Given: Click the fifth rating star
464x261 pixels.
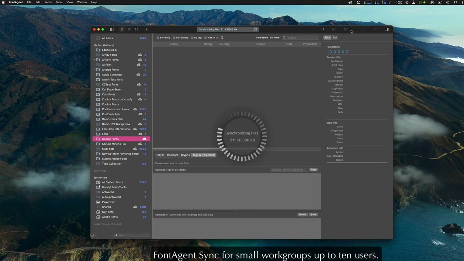Looking at the screenshot, I should tap(347, 51).
